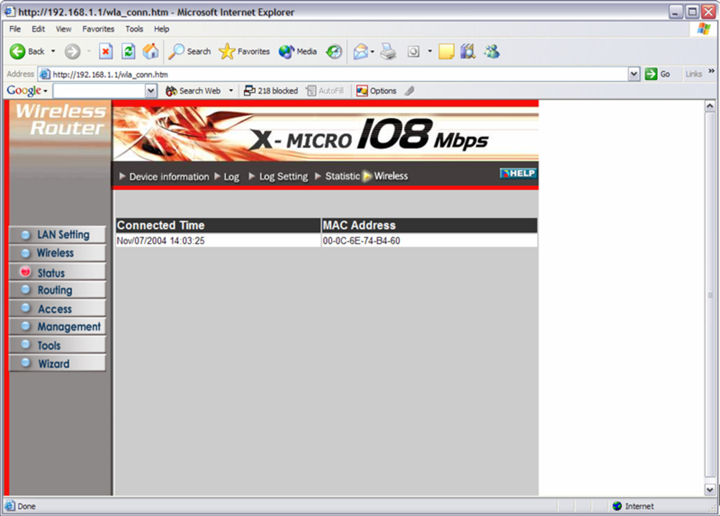Viewport: 720px width, 516px height.
Task: Expand the Edit dropdown arrow
Action: tap(430, 52)
